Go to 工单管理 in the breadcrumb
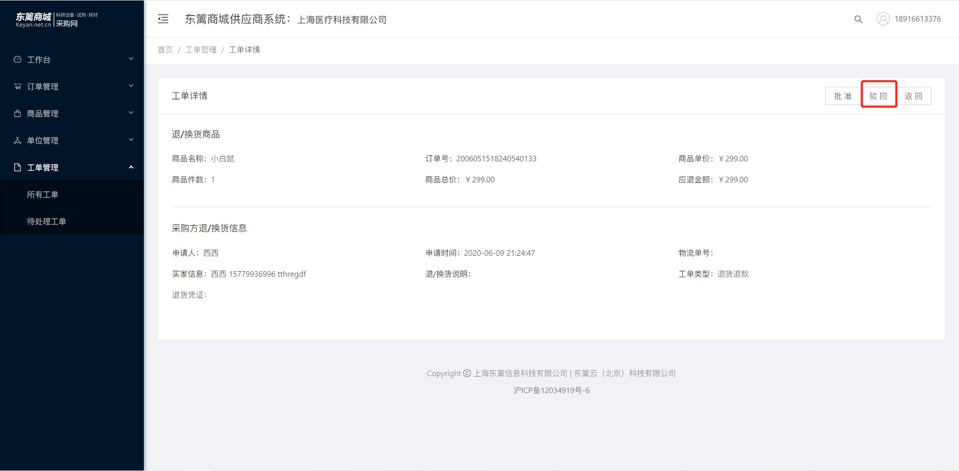 (201, 49)
